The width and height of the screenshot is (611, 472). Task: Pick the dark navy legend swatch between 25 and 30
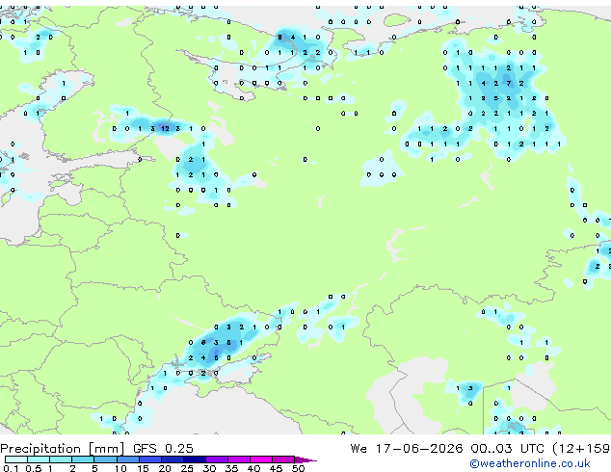(x=195, y=459)
